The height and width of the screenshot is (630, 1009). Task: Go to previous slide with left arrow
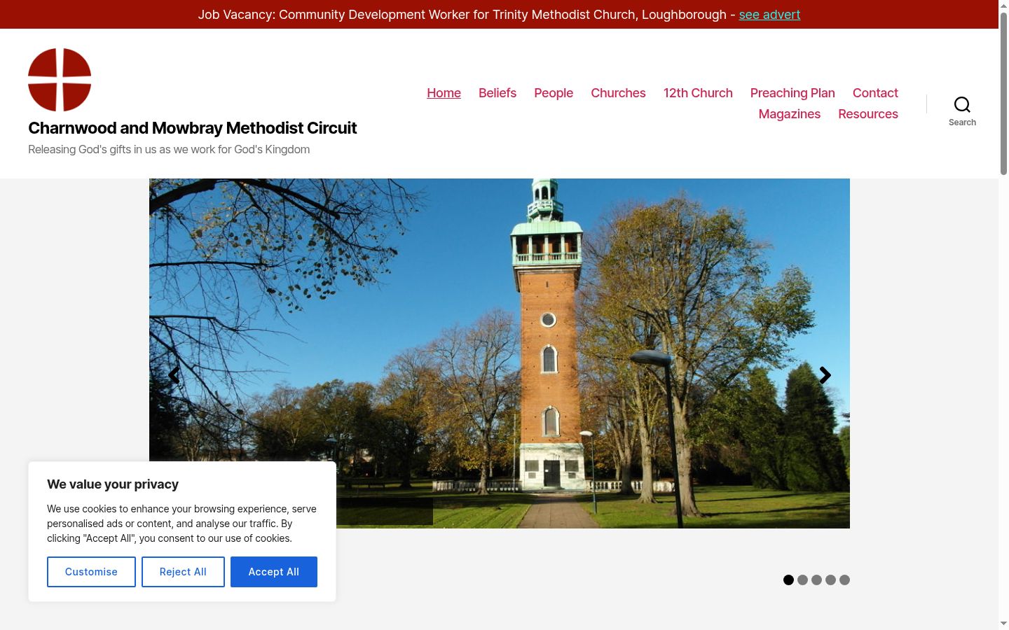tap(174, 375)
